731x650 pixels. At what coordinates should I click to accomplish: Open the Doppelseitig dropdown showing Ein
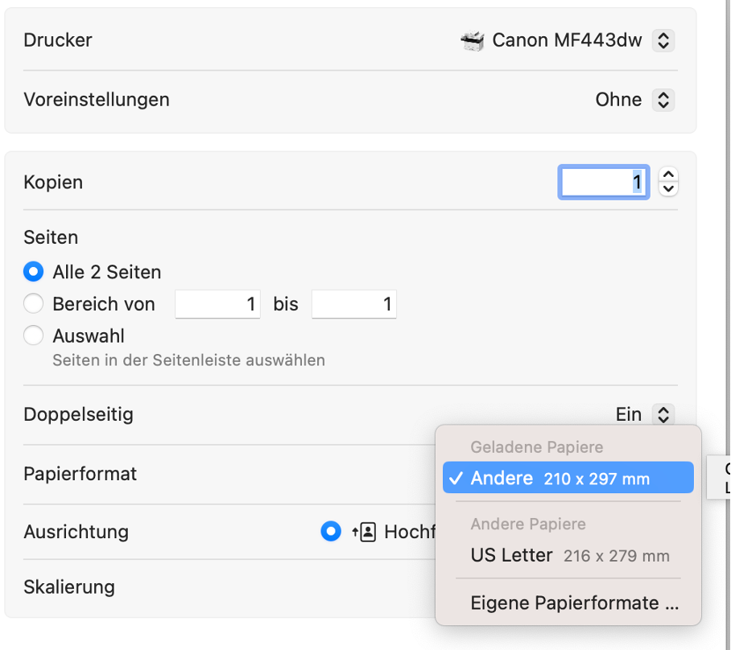663,414
